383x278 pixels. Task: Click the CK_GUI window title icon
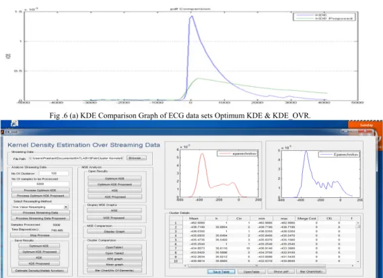(x=3, y=132)
